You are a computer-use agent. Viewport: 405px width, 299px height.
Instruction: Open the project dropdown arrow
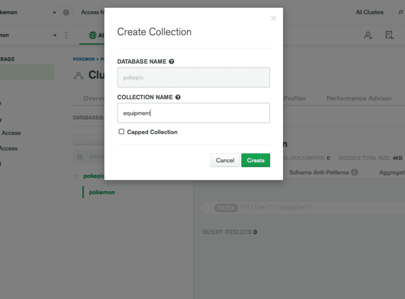pyautogui.click(x=55, y=35)
